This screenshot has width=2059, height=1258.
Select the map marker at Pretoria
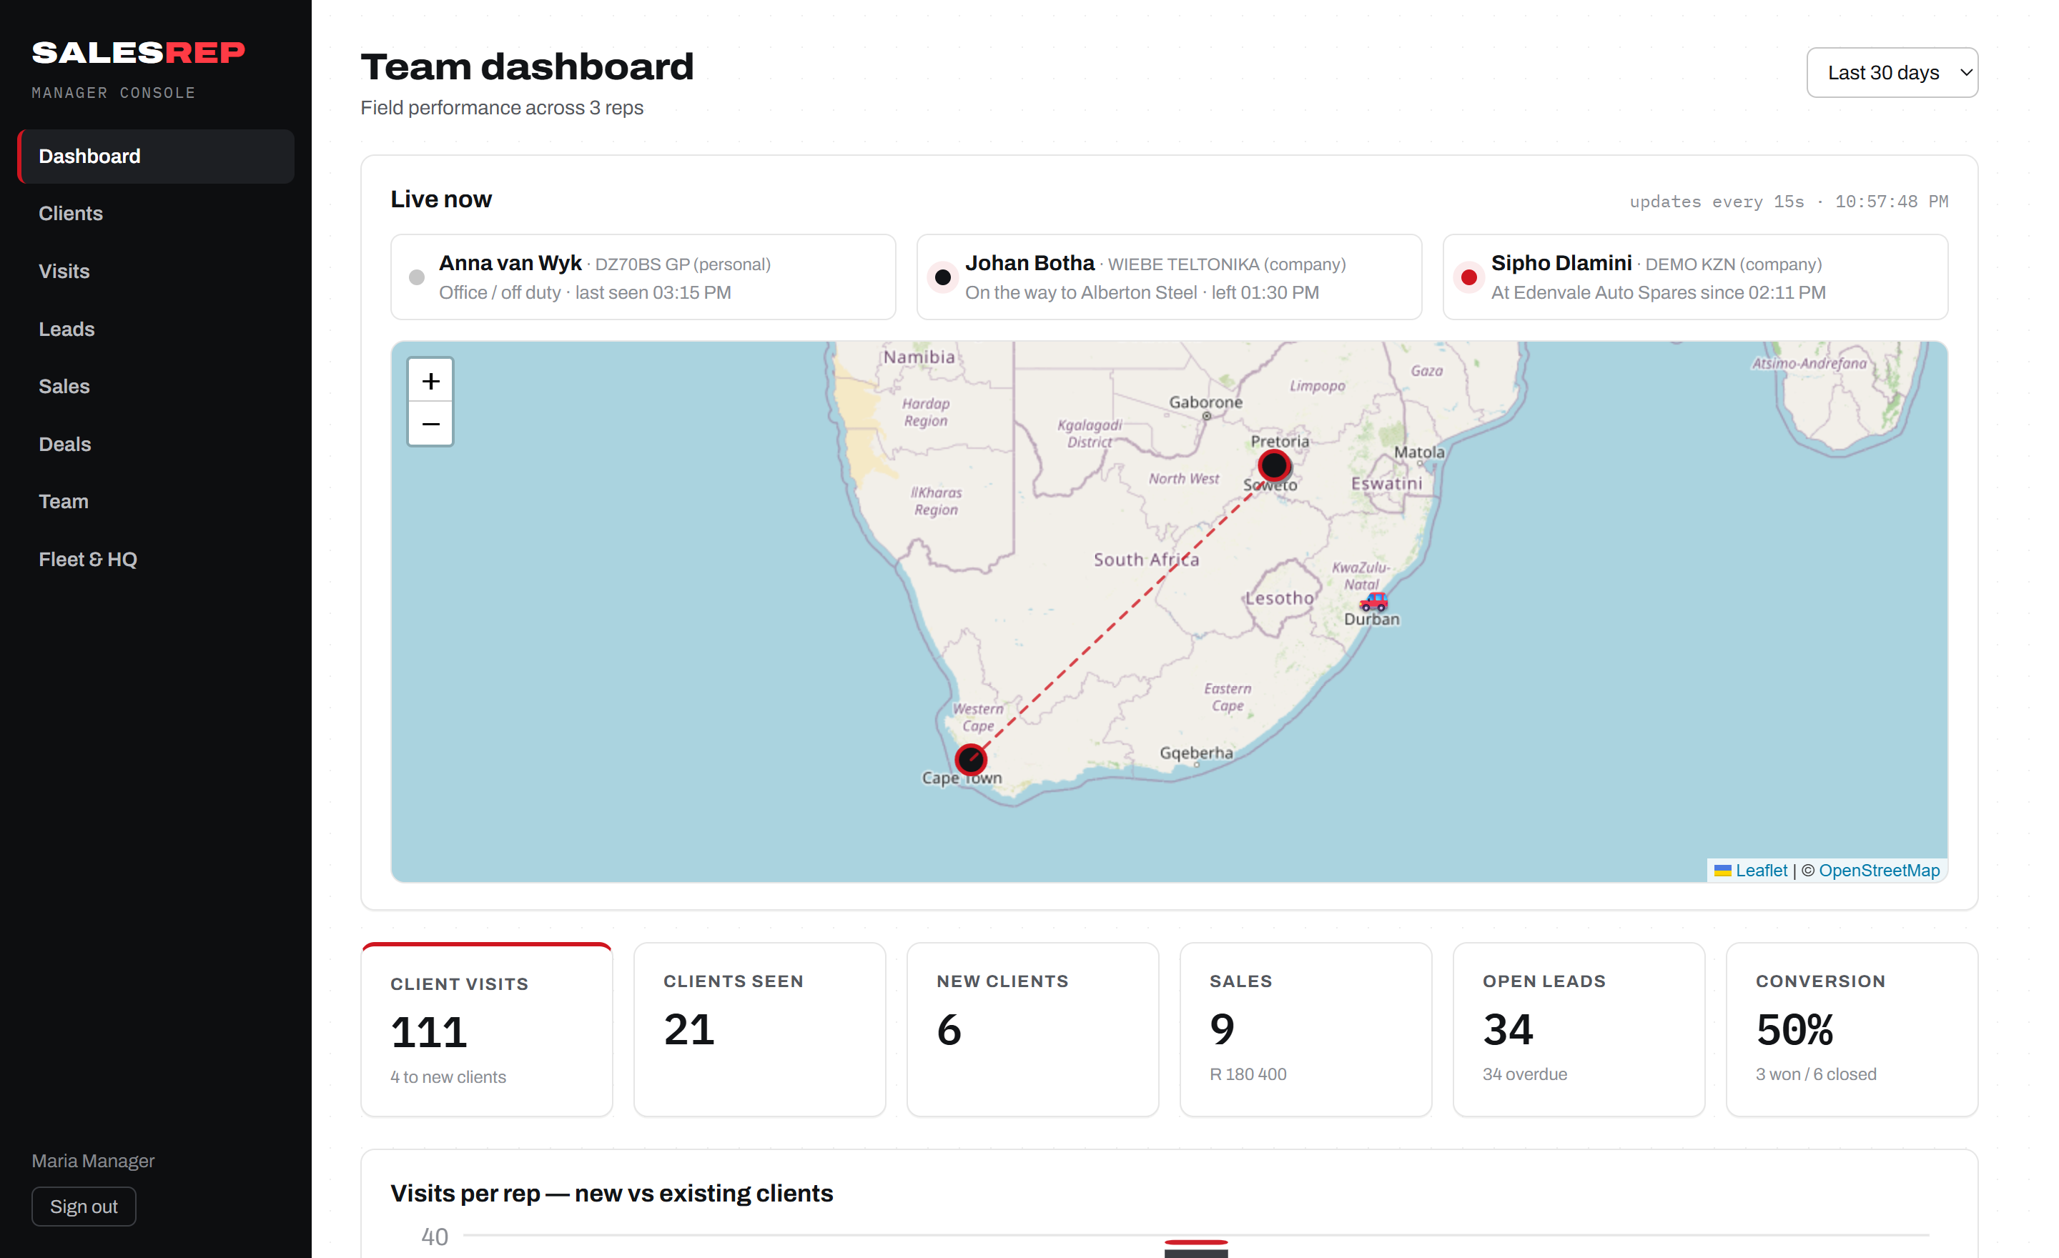click(x=1273, y=465)
